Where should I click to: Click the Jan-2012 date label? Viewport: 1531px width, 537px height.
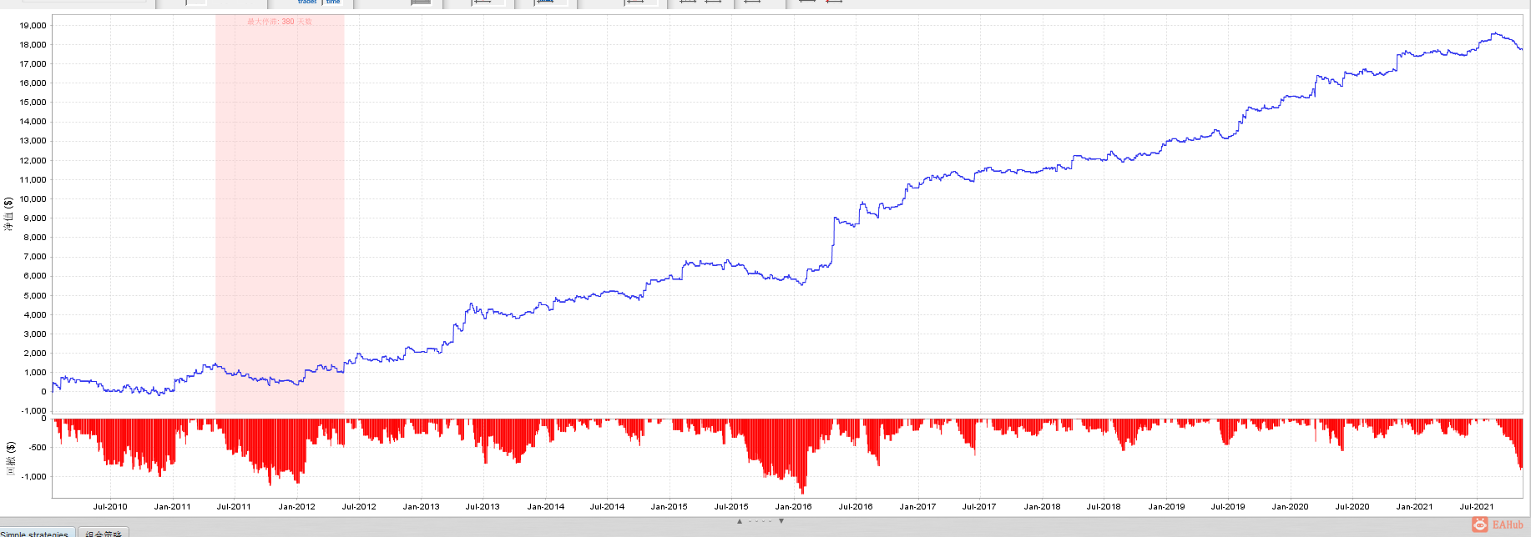tap(296, 507)
